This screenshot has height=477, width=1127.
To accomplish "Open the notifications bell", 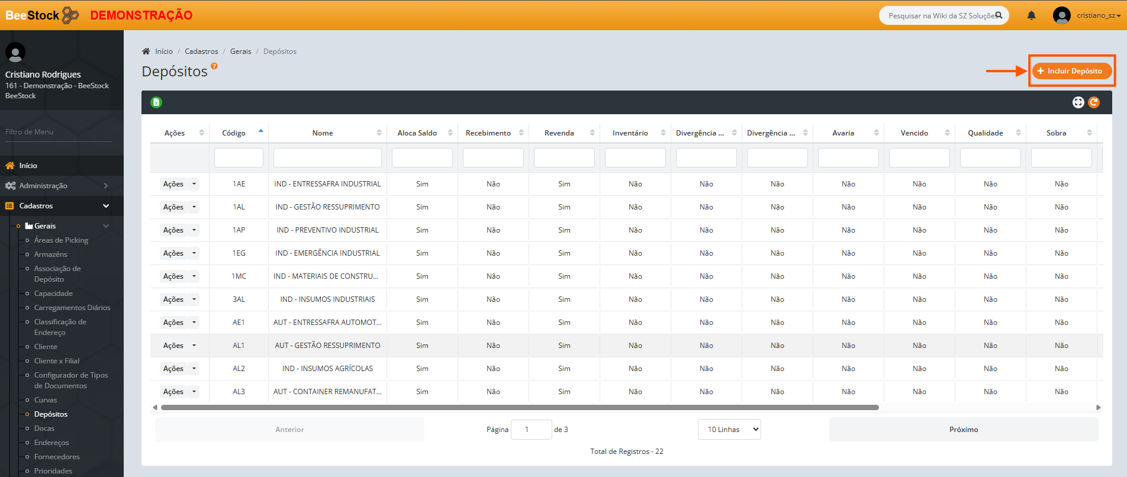I will point(1031,15).
